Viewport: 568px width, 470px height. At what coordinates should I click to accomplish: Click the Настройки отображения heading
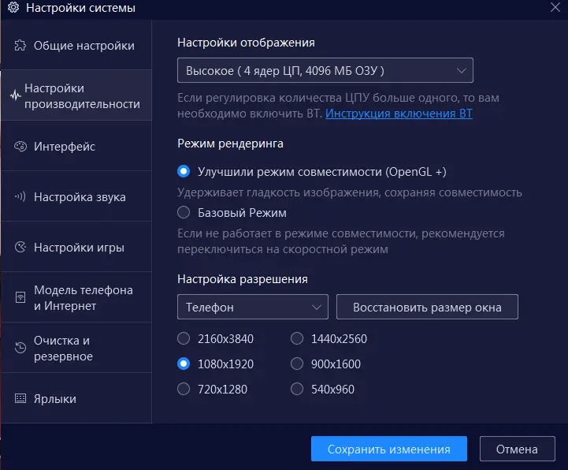point(246,43)
